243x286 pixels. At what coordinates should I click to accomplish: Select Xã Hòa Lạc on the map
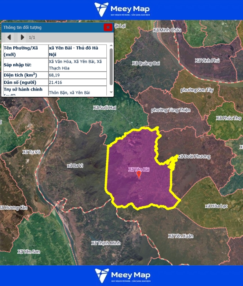[217, 206]
